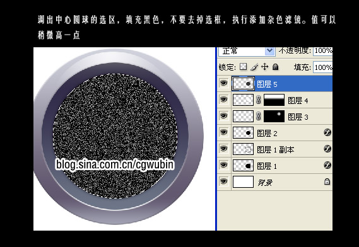The width and height of the screenshot is (359, 247).
Task: Click the layer effects icon on 图层 2
Action: pyautogui.click(x=327, y=132)
